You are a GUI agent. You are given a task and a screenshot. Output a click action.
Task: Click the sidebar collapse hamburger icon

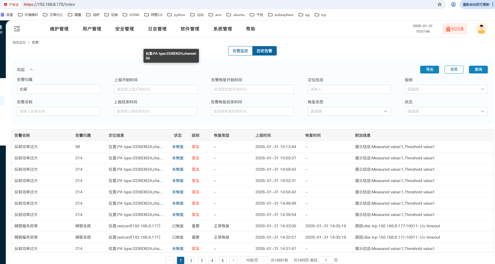17,29
